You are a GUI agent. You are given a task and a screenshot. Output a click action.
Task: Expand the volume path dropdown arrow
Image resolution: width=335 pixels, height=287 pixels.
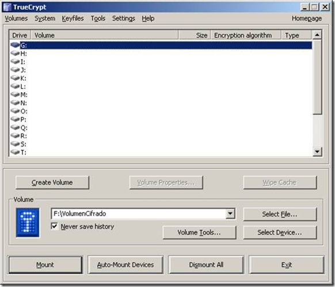coord(230,213)
